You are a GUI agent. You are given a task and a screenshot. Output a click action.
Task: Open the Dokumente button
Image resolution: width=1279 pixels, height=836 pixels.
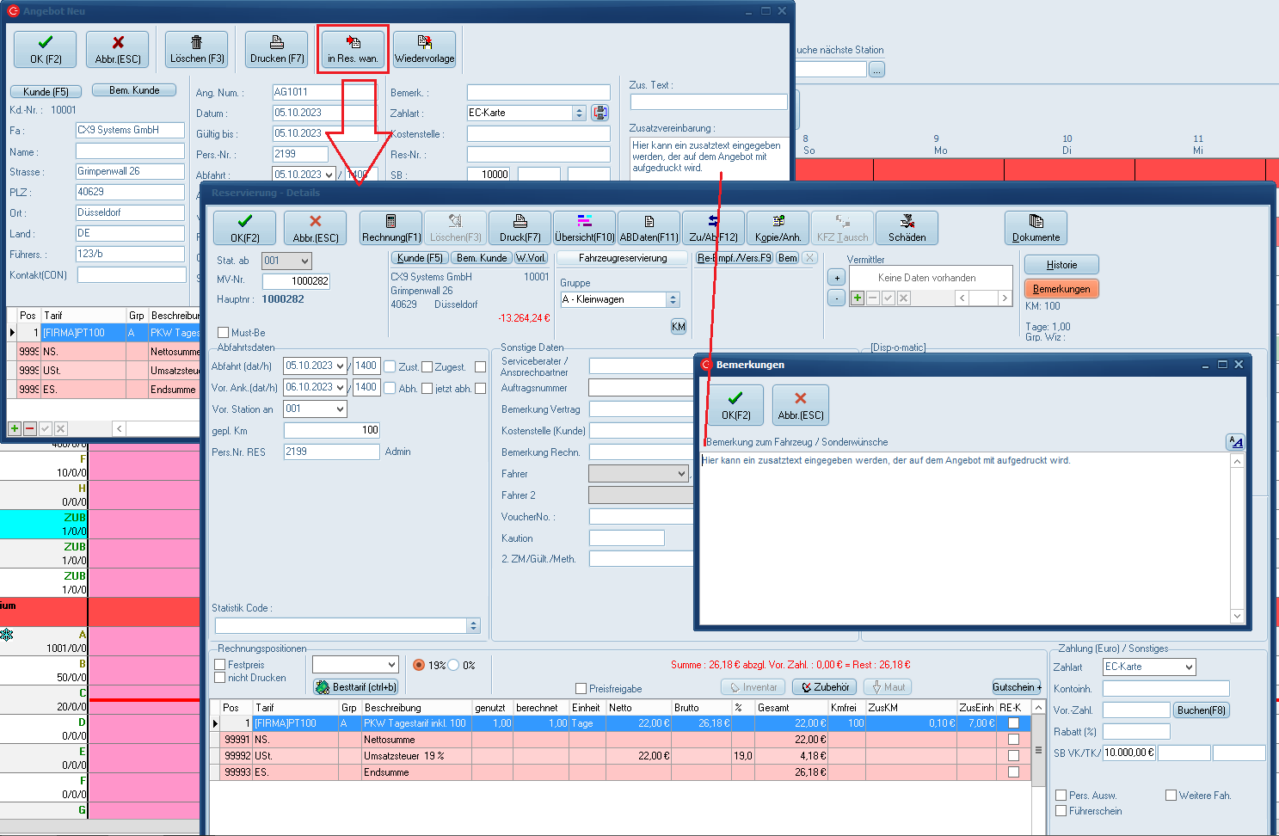[1036, 228]
